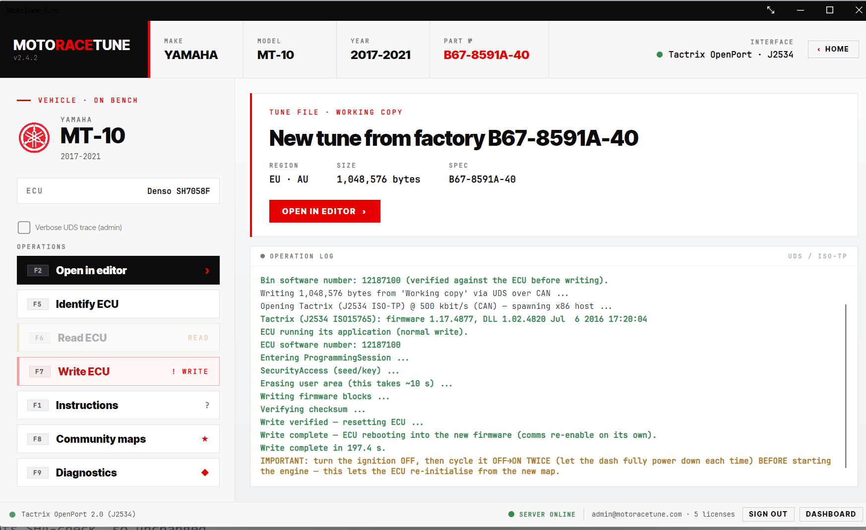This screenshot has height=530, width=866.
Task: Click the Tactrix firmware version log line
Action: tap(454, 319)
